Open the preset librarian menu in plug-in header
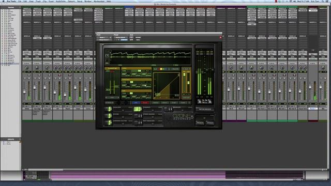 pyautogui.click(x=121, y=37)
